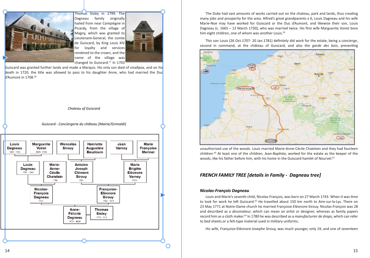The width and height of the screenshot is (370, 258).
Task: Click the Brussels label on the map
Action: (x=319, y=74)
